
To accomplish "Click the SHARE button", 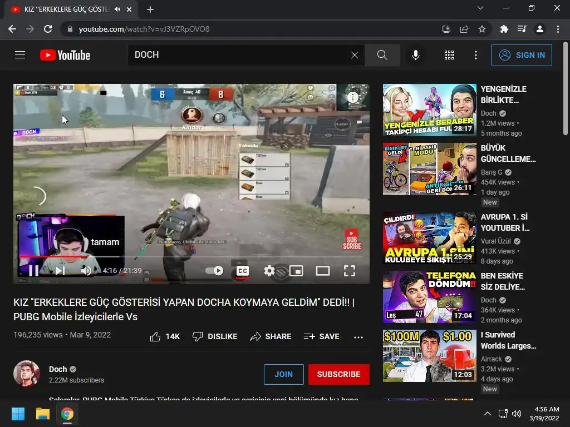I will [271, 336].
